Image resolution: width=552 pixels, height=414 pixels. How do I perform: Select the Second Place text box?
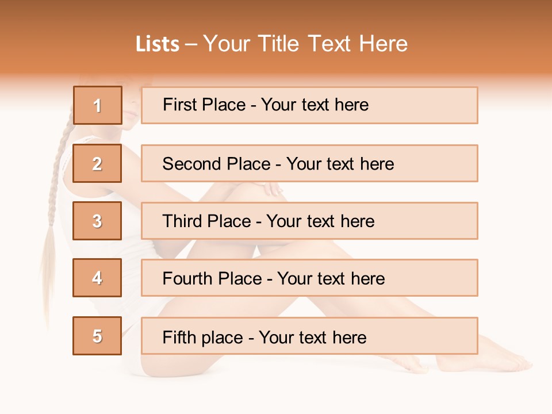click(309, 163)
